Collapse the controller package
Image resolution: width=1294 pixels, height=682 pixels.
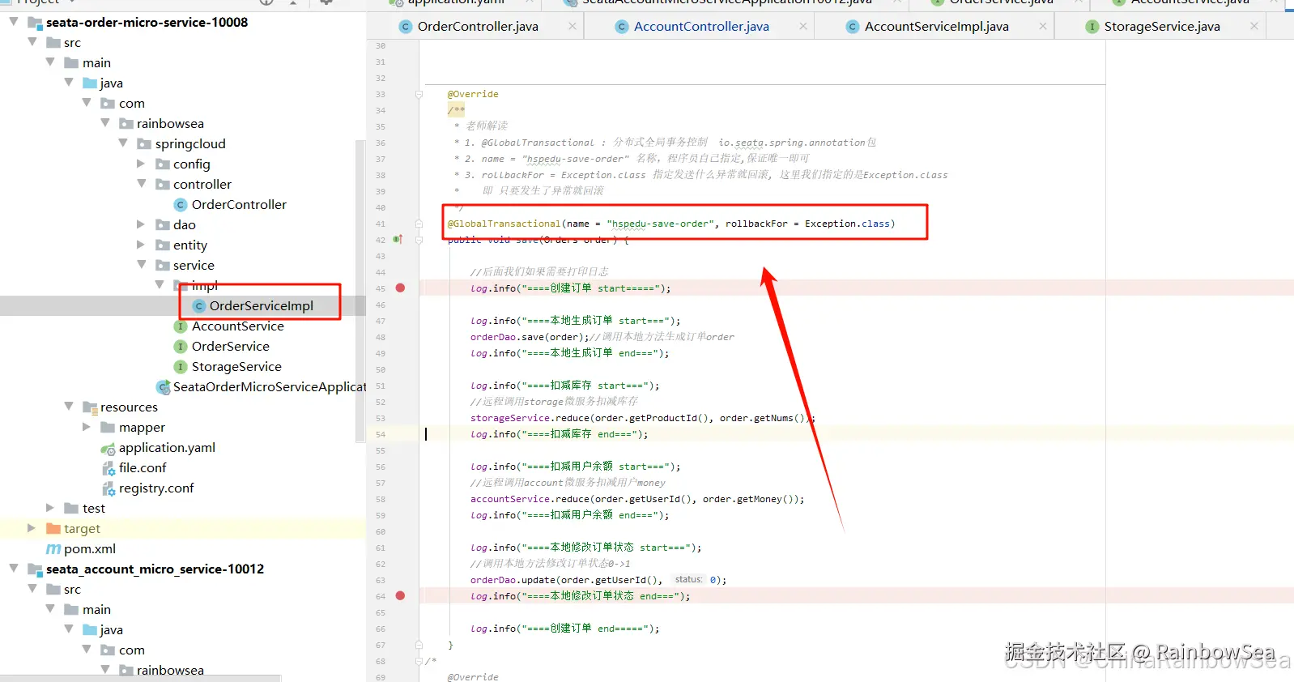[x=141, y=184]
